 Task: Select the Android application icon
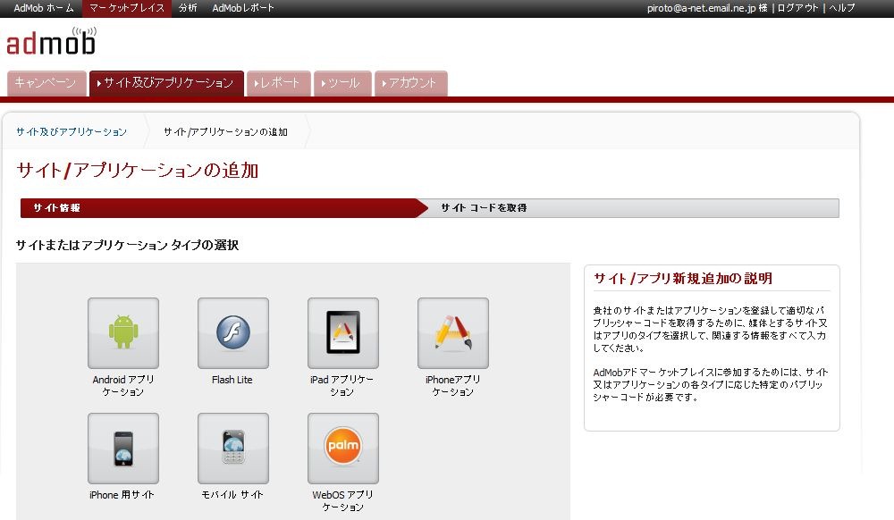[123, 332]
